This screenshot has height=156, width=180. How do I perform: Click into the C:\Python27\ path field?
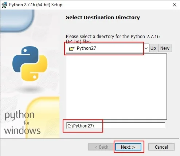click(116, 126)
